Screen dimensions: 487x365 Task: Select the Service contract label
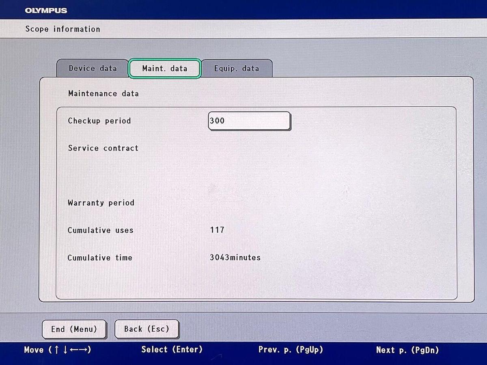(x=103, y=148)
